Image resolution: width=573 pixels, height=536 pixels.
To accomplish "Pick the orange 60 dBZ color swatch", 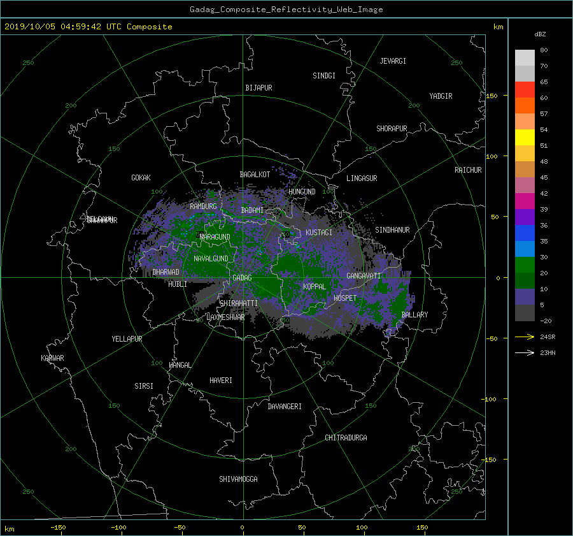I will click(x=525, y=106).
